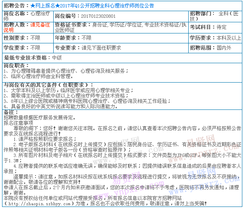Image resolution: width=244 pixels, height=209 pixels.
Task: Click the 学历要求 本科及以上 cell
Action: (215, 38)
